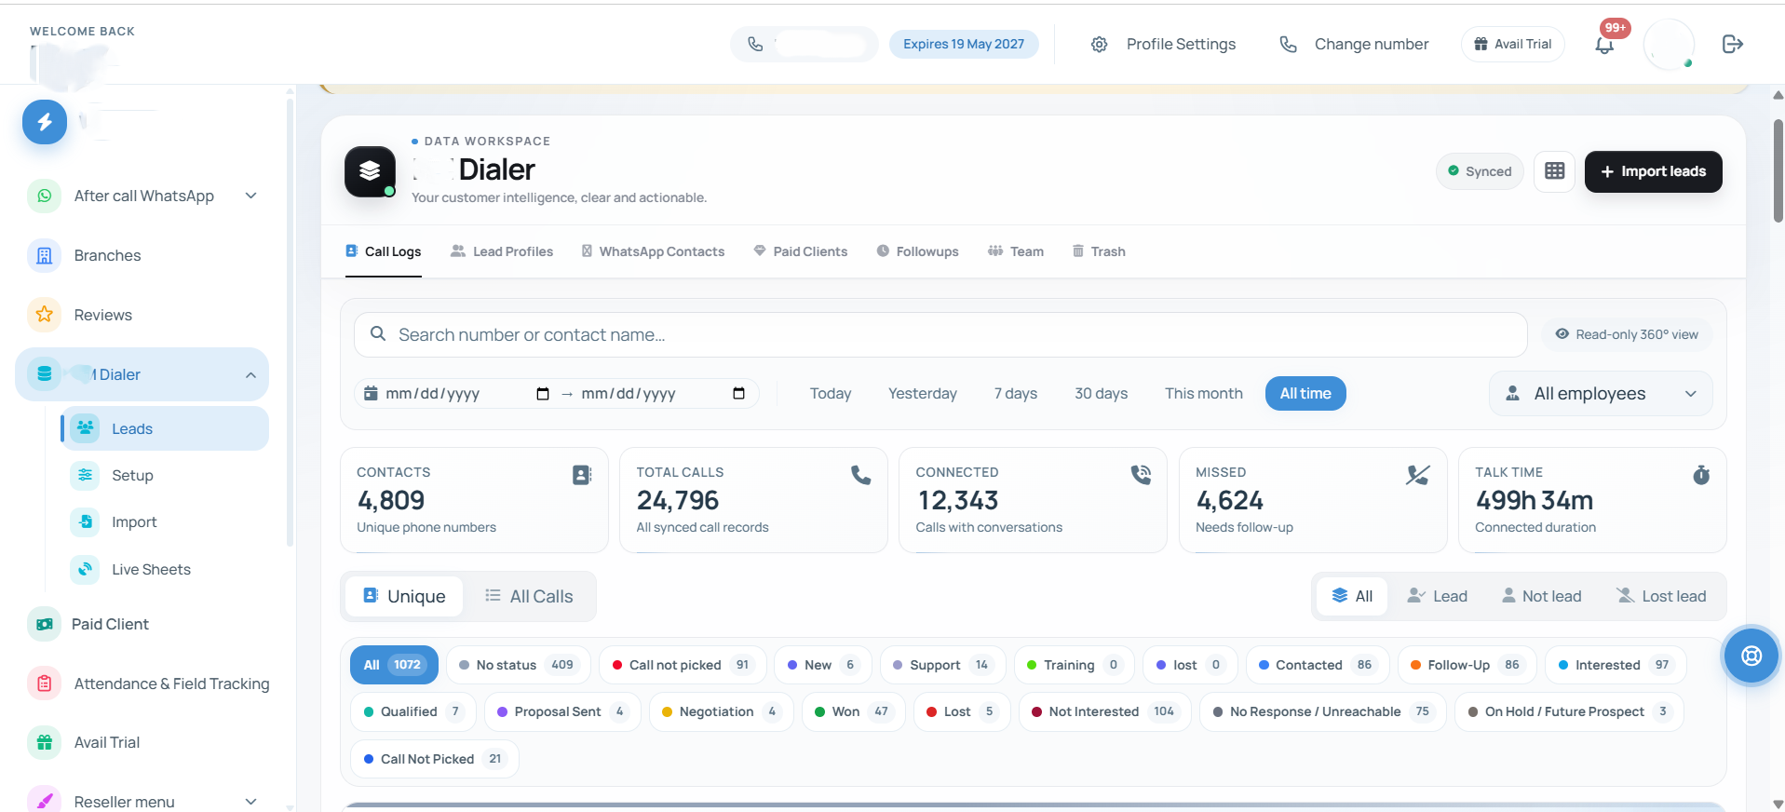Click the Avail Trial gift icon in sidebar
Viewport: 1785px width, 812px height.
point(44,742)
